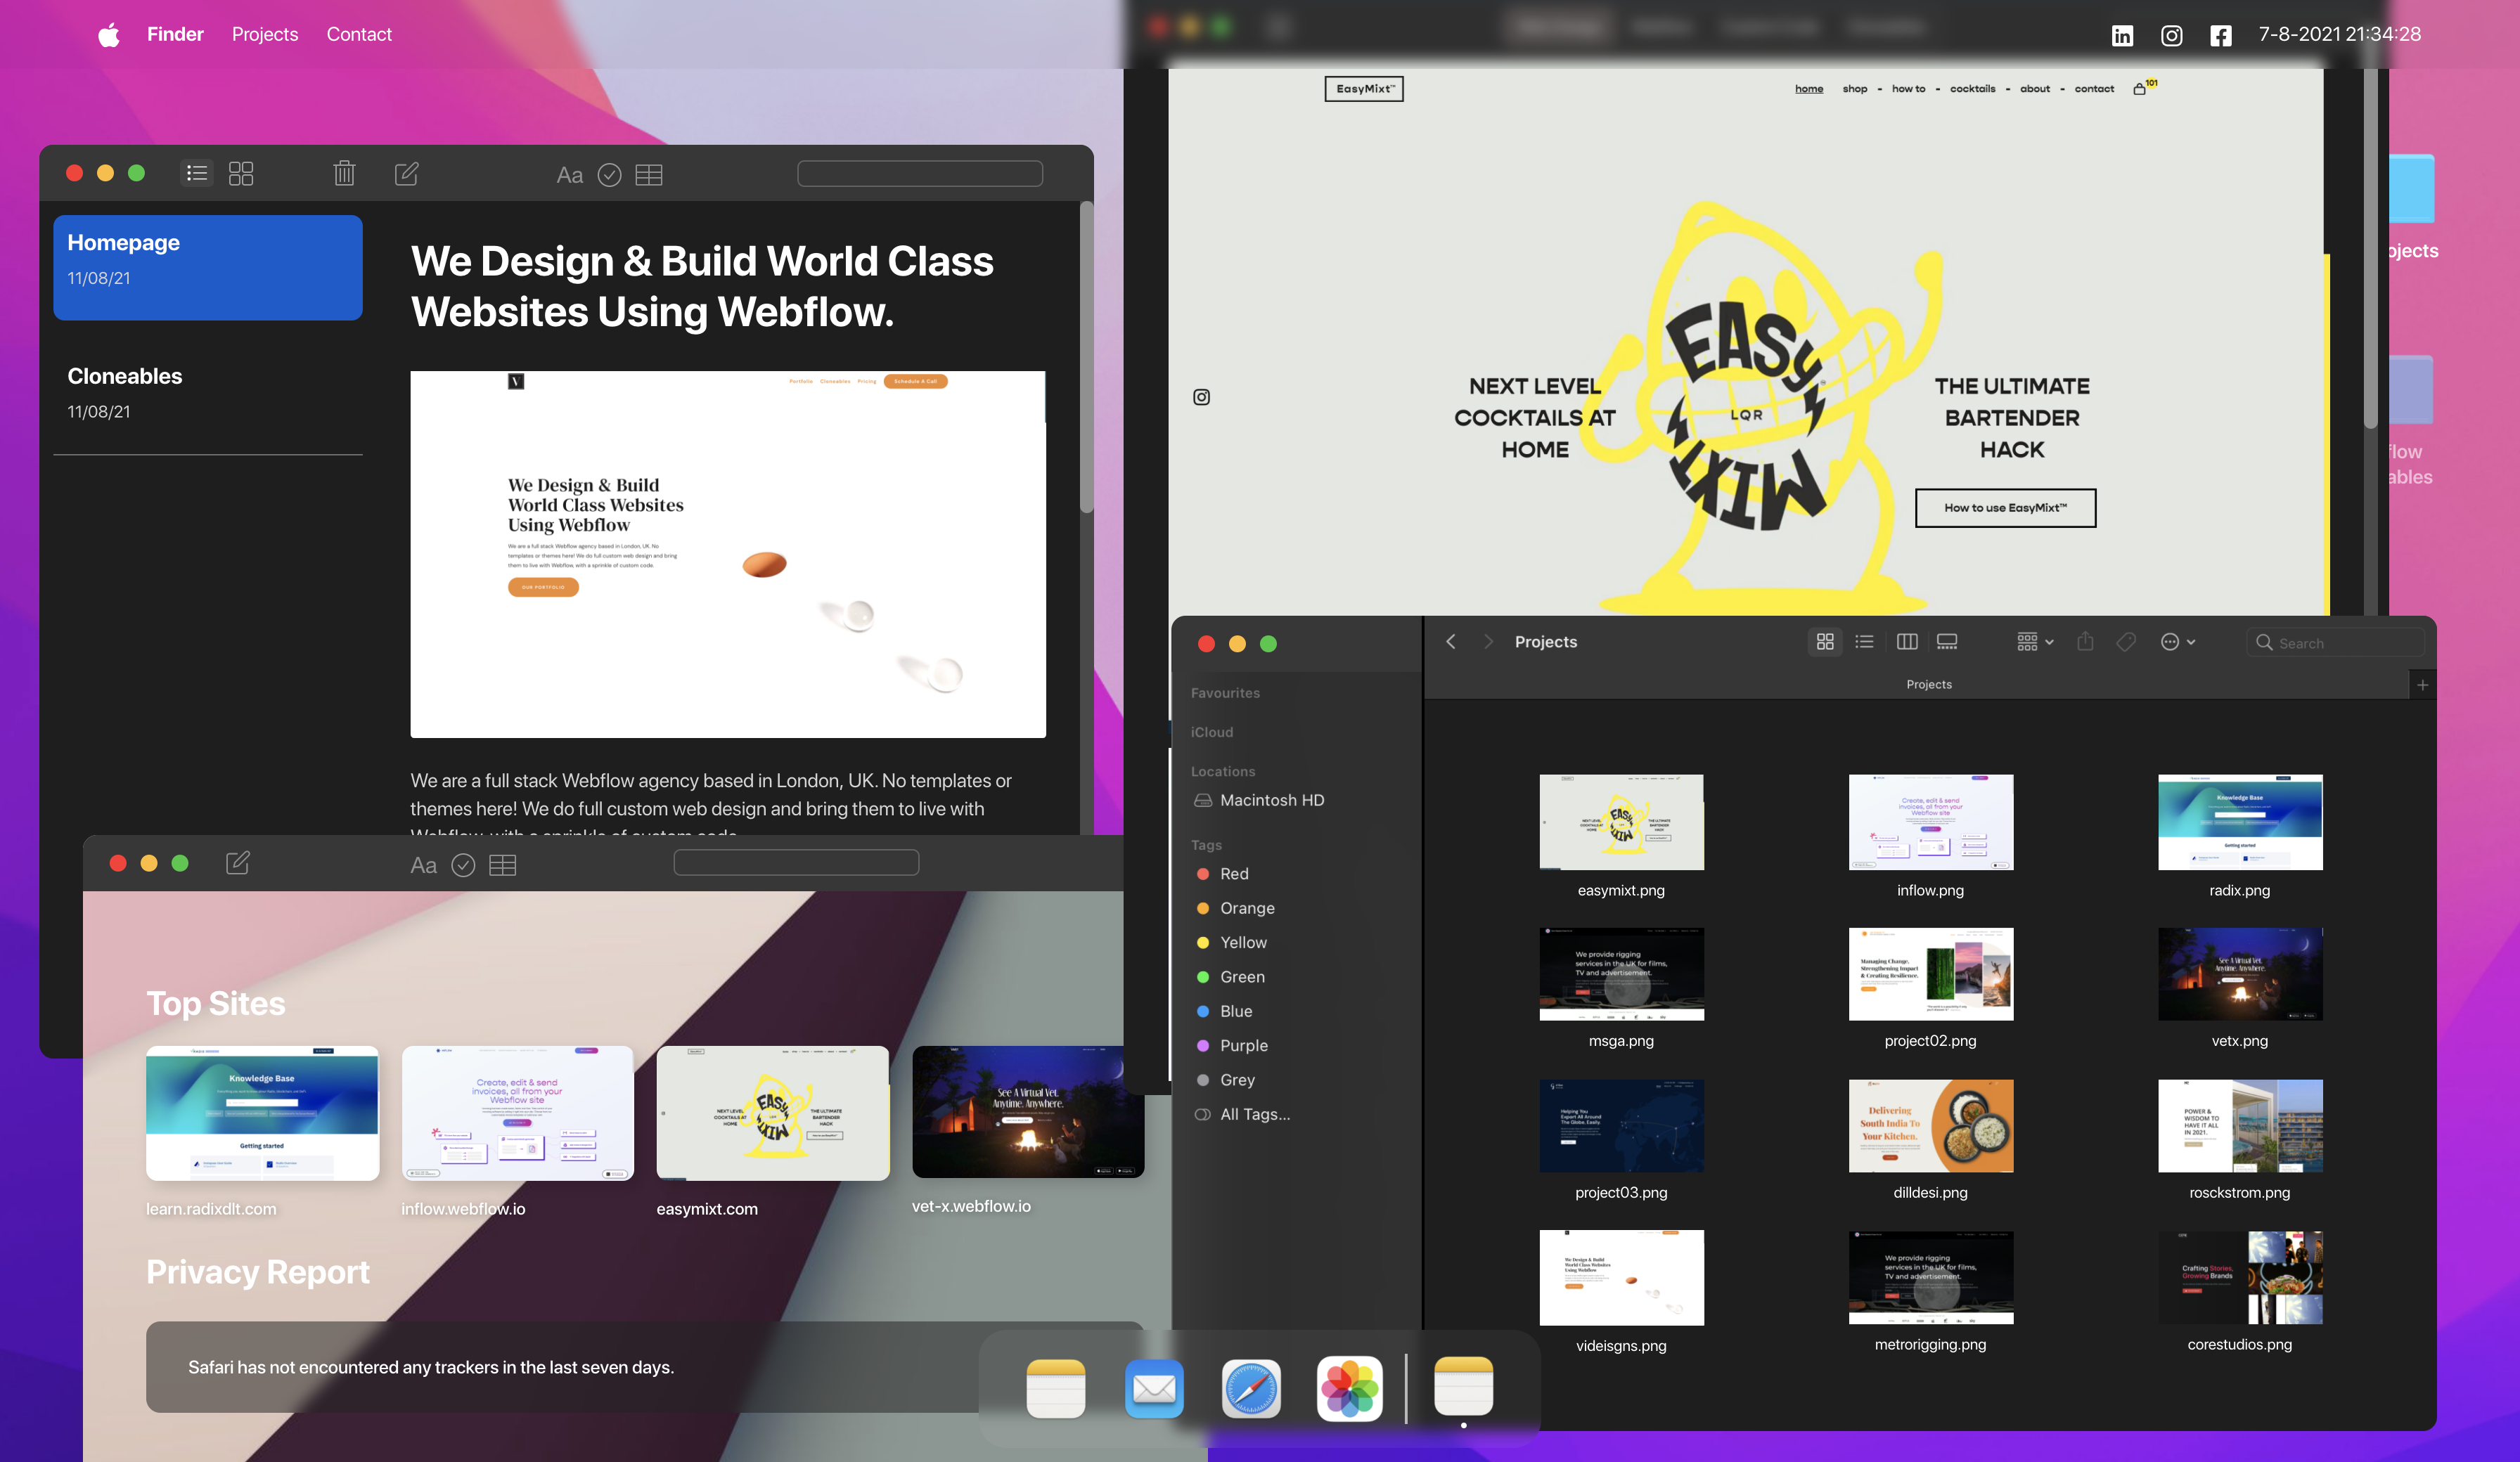Open the Photos app in dock
2520x1462 pixels.
(x=1349, y=1388)
